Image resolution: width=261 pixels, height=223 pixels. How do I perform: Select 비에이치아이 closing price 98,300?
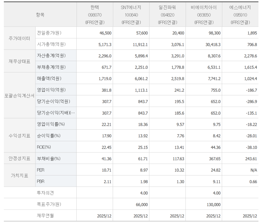(215, 33)
